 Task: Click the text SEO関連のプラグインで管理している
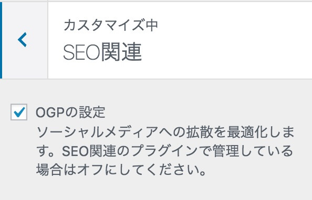click(178, 151)
